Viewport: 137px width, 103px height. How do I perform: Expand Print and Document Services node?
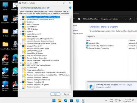21,56
